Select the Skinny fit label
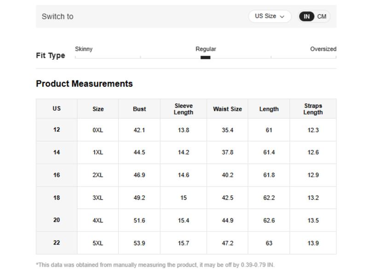 tap(84, 49)
